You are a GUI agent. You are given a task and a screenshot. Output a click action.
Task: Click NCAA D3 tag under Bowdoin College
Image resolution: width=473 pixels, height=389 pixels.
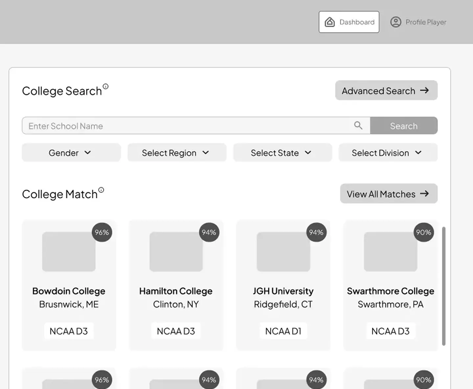tap(69, 331)
